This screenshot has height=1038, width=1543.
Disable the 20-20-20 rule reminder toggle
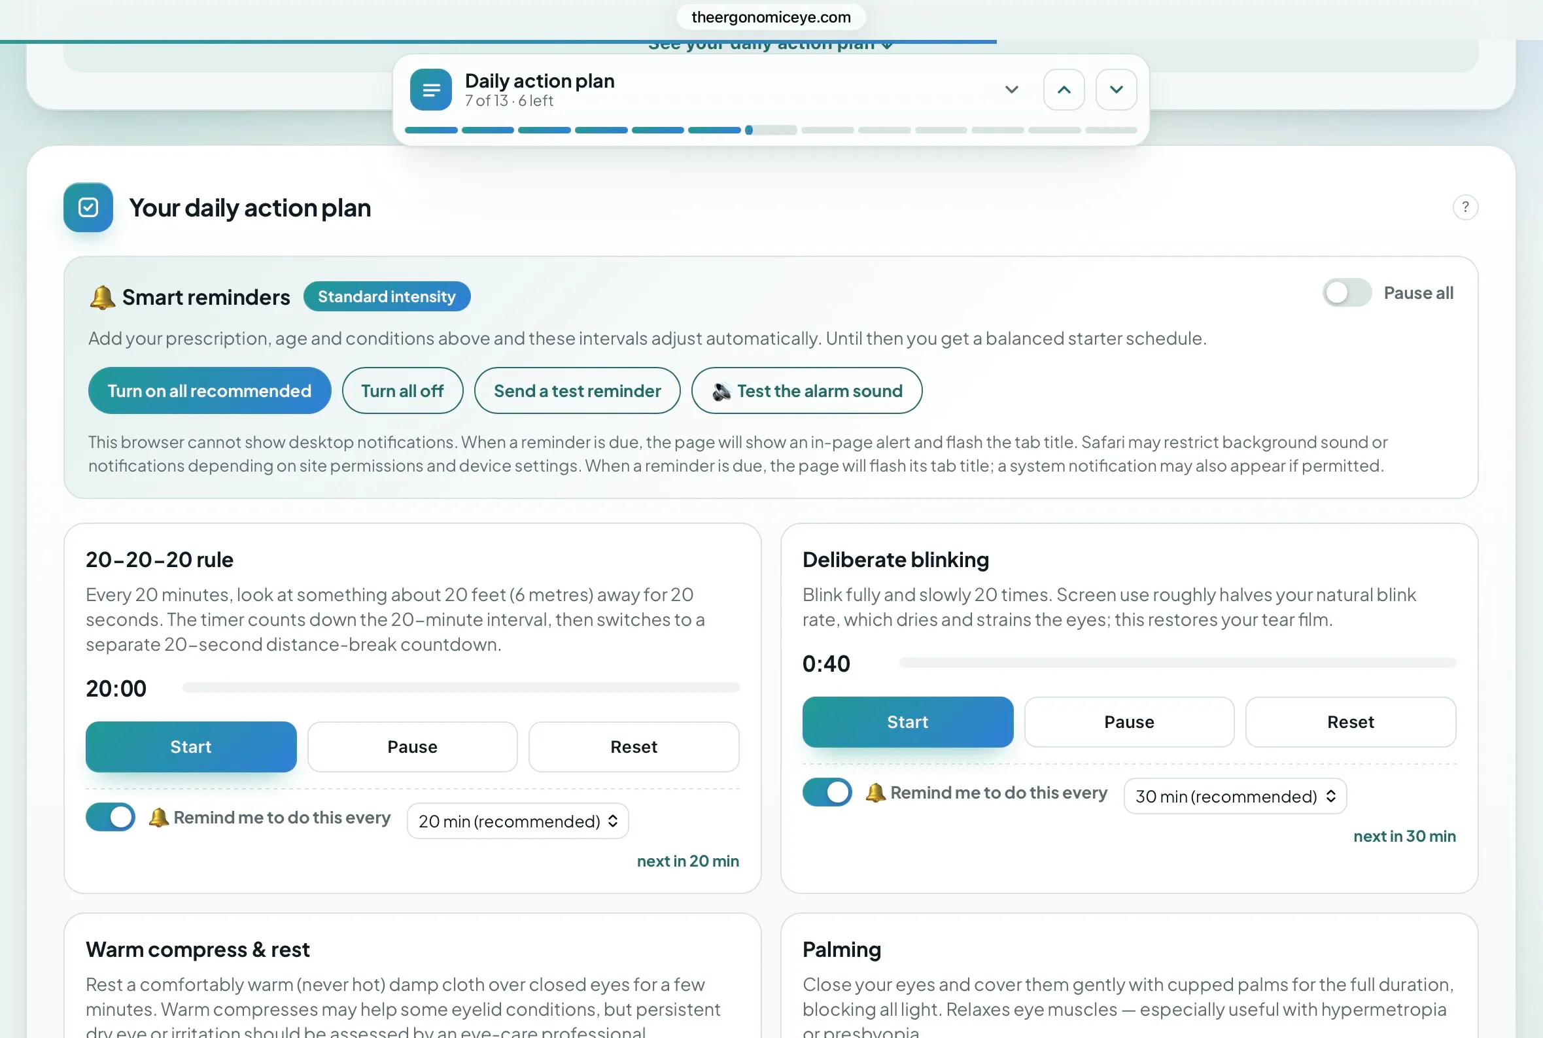(x=111, y=817)
